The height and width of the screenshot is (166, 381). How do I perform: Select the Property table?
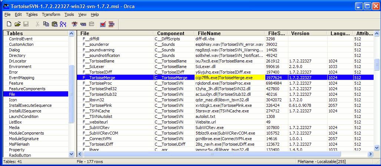click(36, 150)
